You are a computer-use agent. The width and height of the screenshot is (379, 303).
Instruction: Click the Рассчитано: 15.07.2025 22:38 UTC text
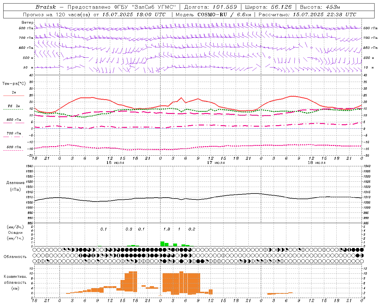pyautogui.click(x=307, y=14)
